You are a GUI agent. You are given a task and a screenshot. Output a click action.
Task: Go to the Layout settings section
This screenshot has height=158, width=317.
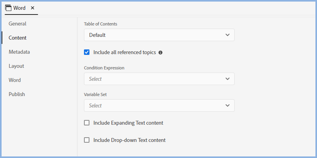click(x=16, y=66)
